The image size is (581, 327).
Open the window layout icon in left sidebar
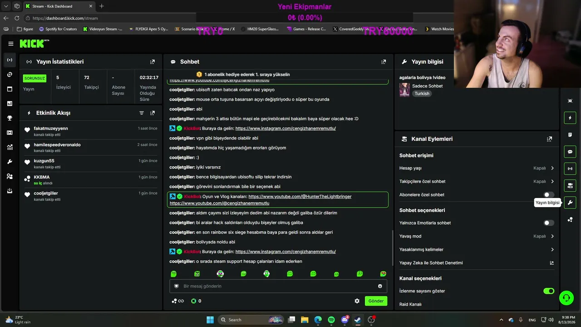10,89
